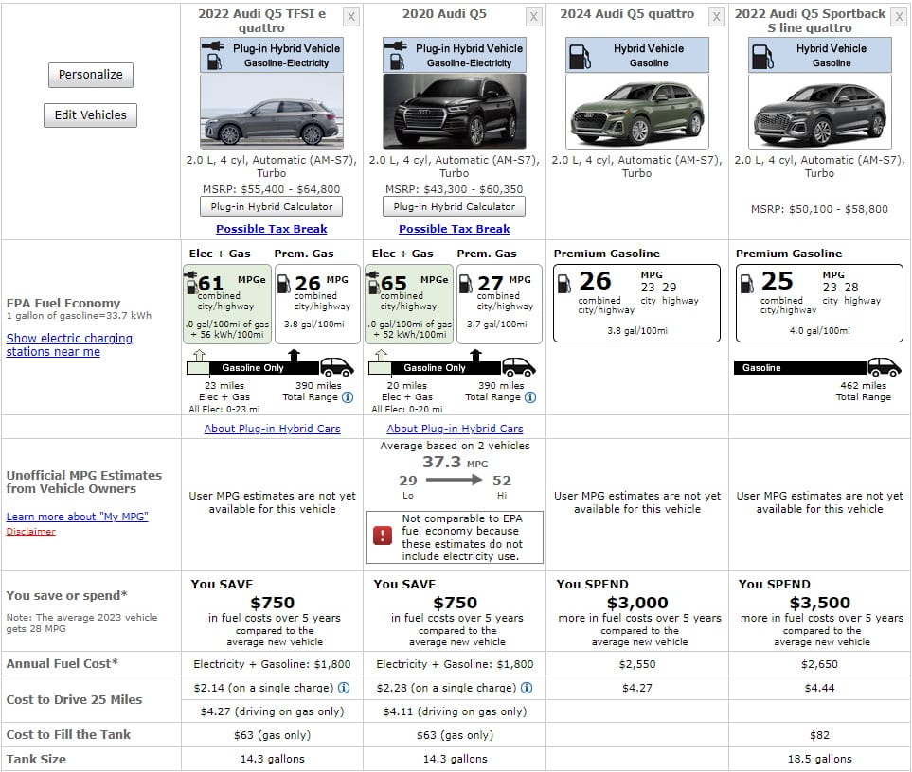This screenshot has width=912, height=772.
Task: Follow About Plug-in Hybrid Cars under 2022 TFSI e
Action: 272,429
